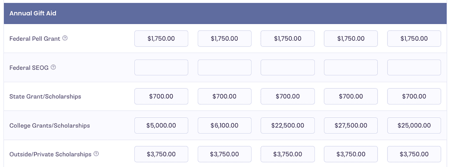Open the Federal SEOG help tooltip icon
Screen dimensions: 451x167
pos(53,68)
